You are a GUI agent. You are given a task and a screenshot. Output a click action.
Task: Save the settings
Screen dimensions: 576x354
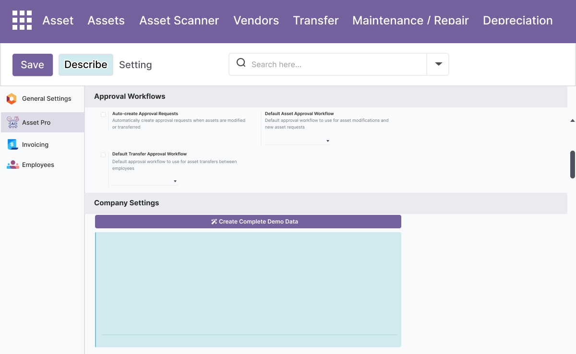coord(33,65)
